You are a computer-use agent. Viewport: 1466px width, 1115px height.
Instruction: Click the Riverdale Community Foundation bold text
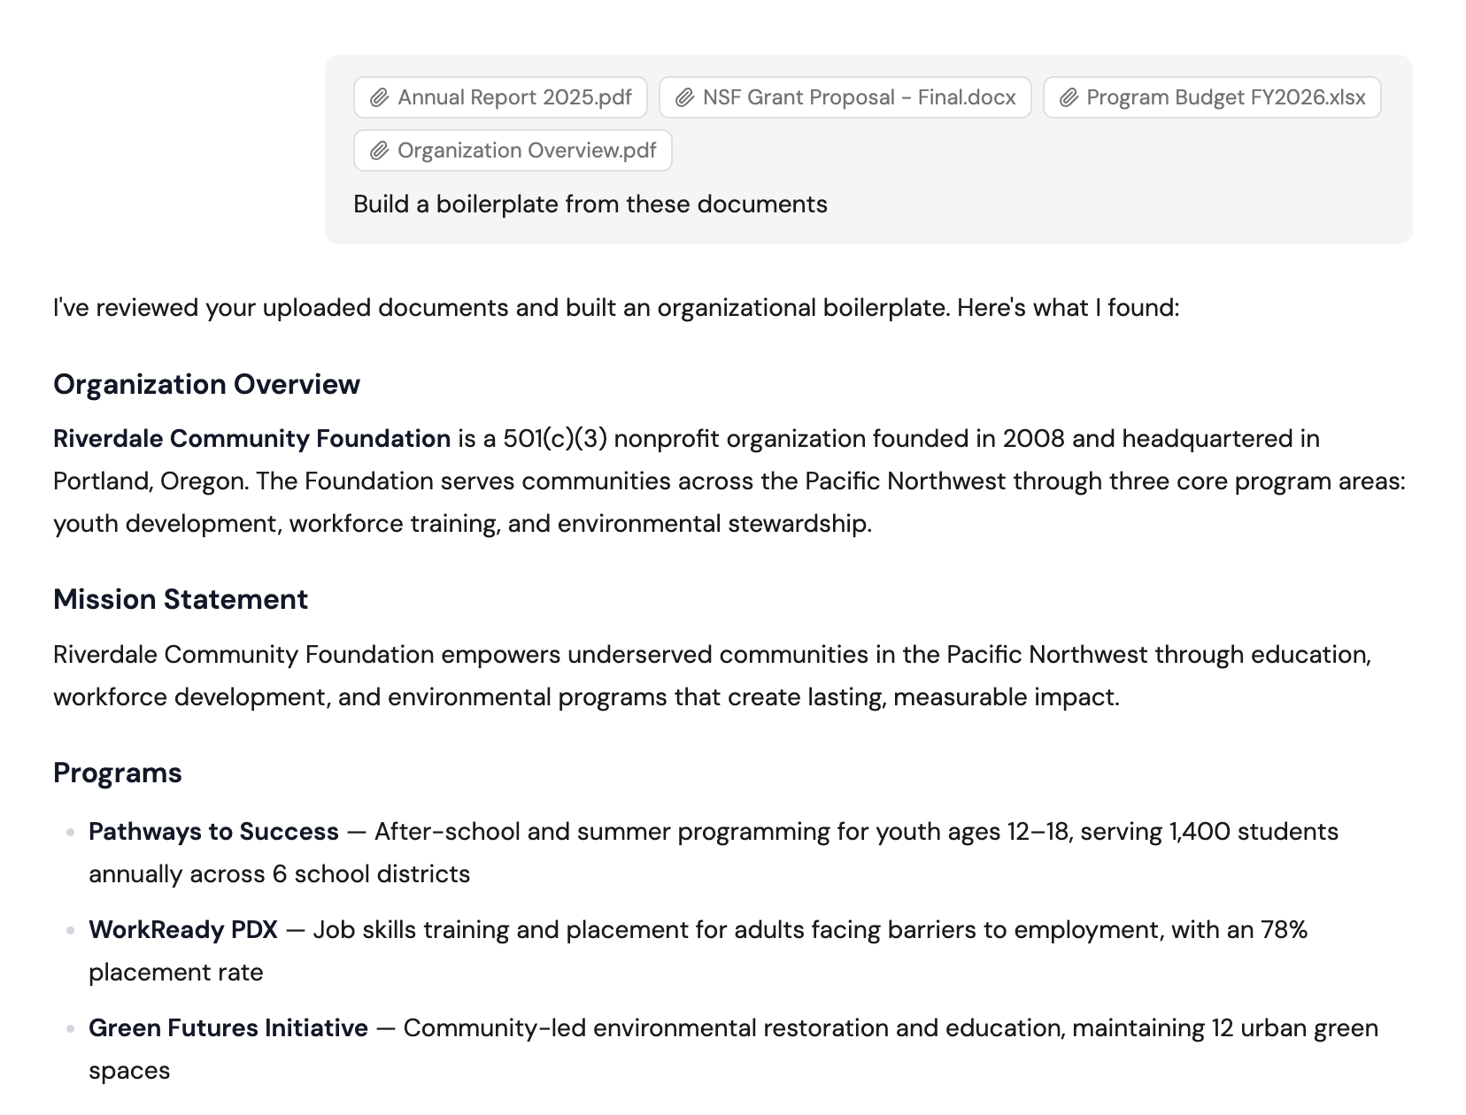coord(249,438)
